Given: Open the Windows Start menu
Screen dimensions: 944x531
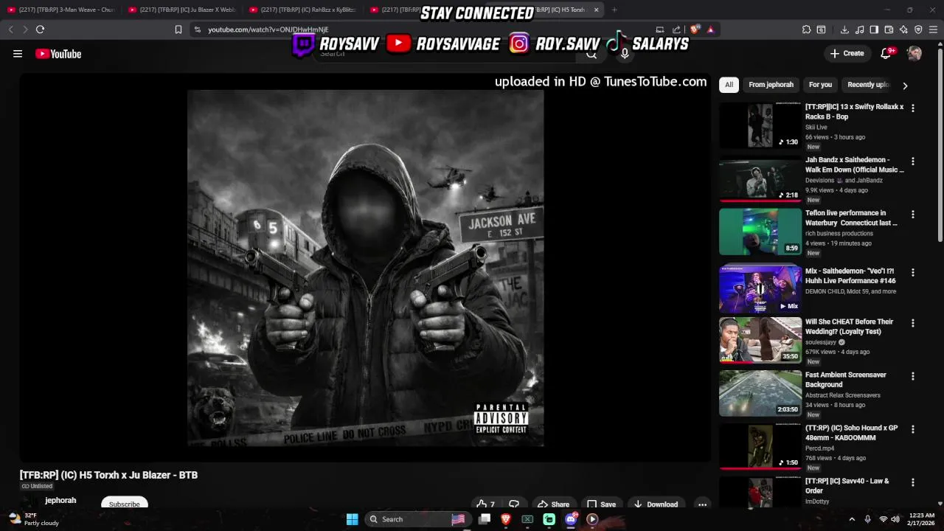Looking at the screenshot, I should [x=352, y=519].
